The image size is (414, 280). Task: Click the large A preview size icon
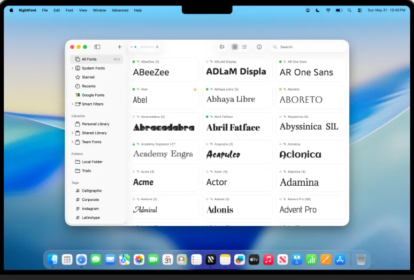coord(157,47)
